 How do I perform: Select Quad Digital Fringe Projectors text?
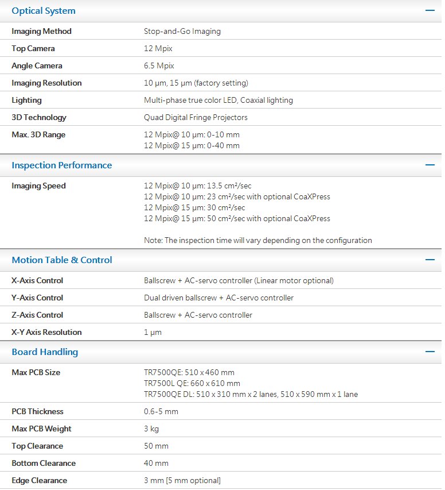[x=196, y=118]
